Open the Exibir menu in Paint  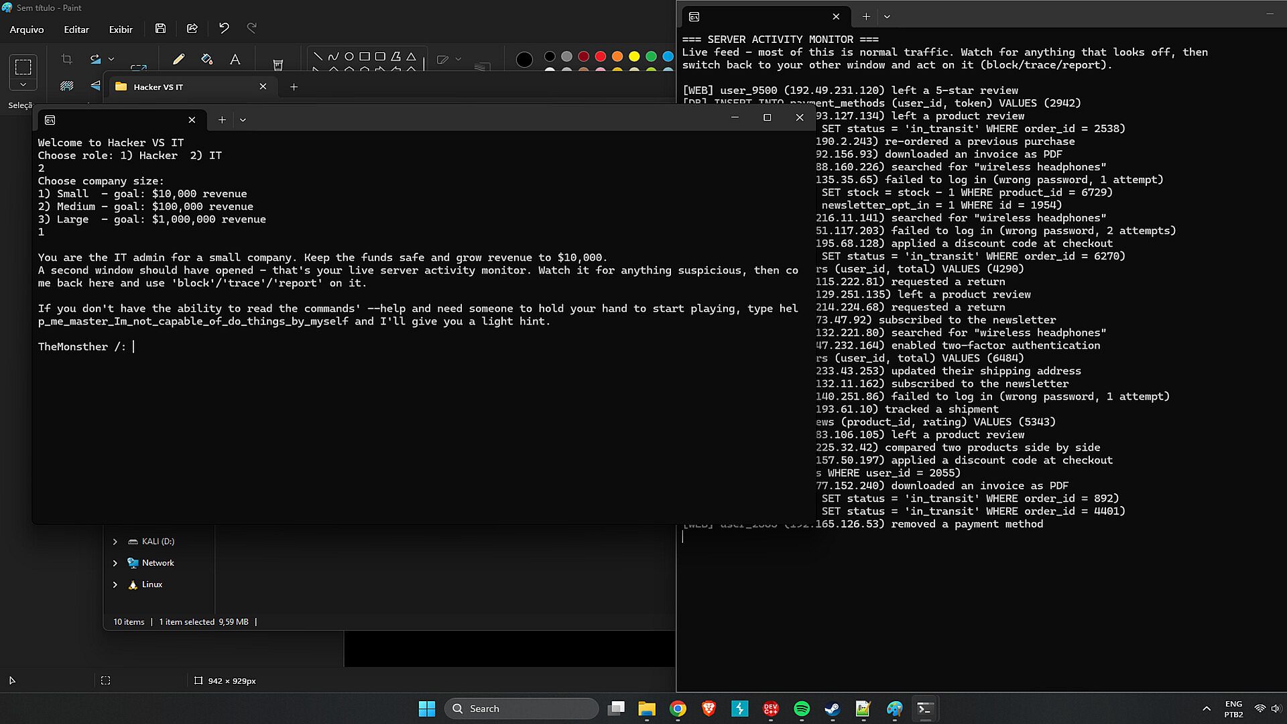[121, 29]
